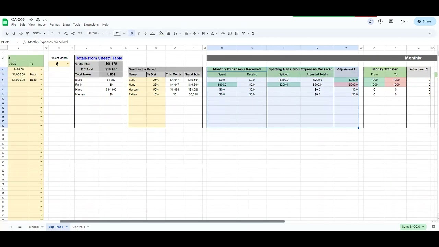
Task: Click the Insert comment icon
Action: 230,33
